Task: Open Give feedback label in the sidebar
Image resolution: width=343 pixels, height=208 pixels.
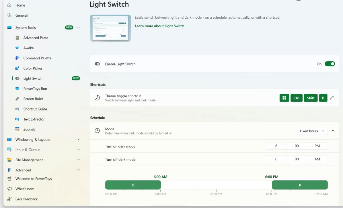Action: (26, 199)
